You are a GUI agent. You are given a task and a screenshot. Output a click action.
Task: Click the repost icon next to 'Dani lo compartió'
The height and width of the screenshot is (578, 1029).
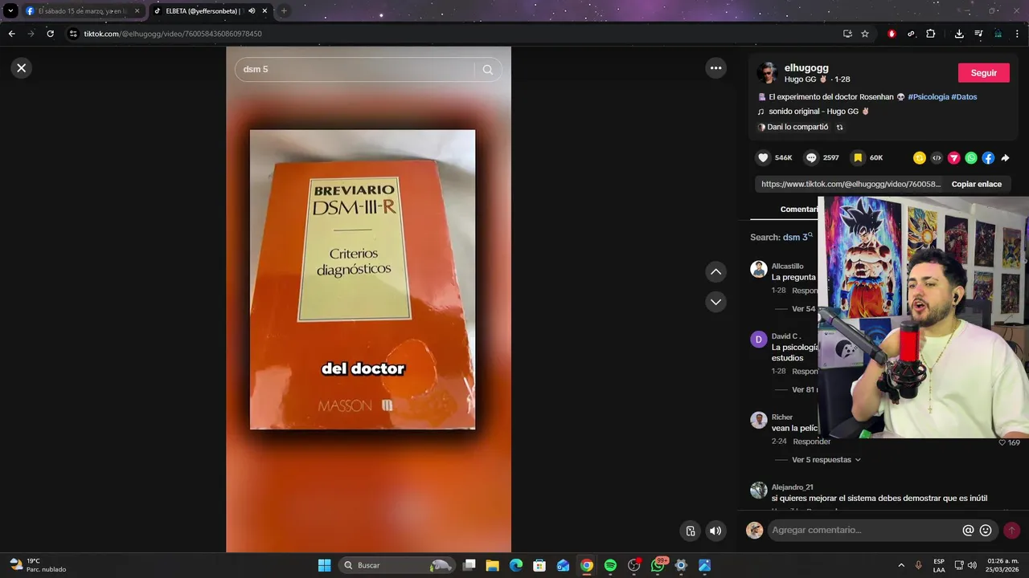point(840,127)
